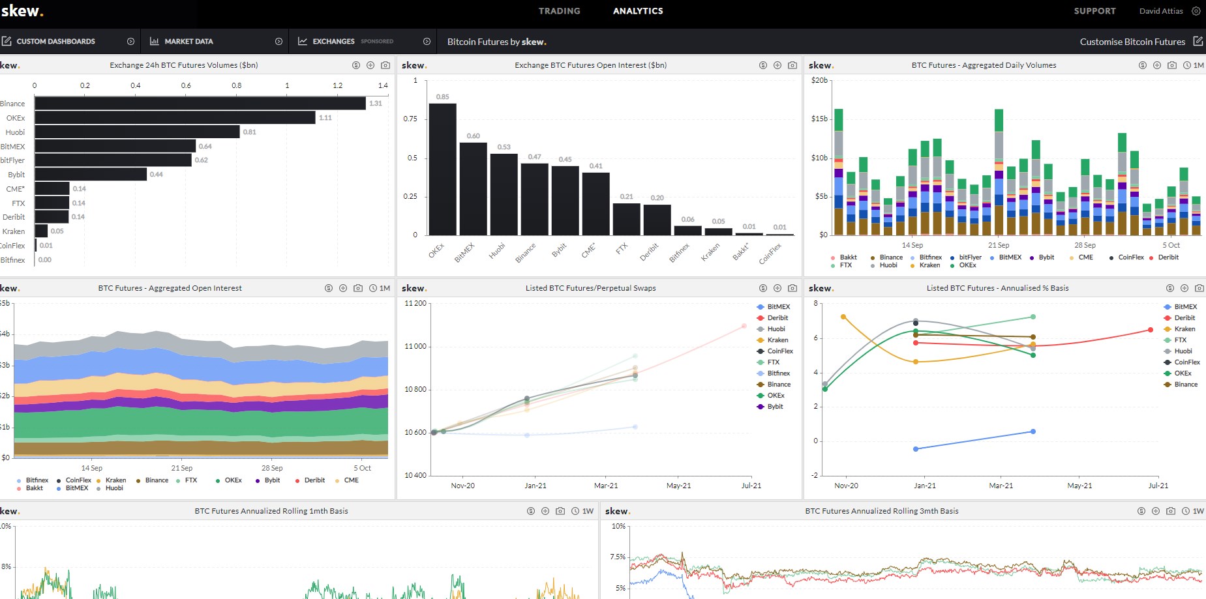1206x599 pixels.
Task: Open 1W timeframe selector on Rolling 1mth Basis
Action: coord(582,511)
